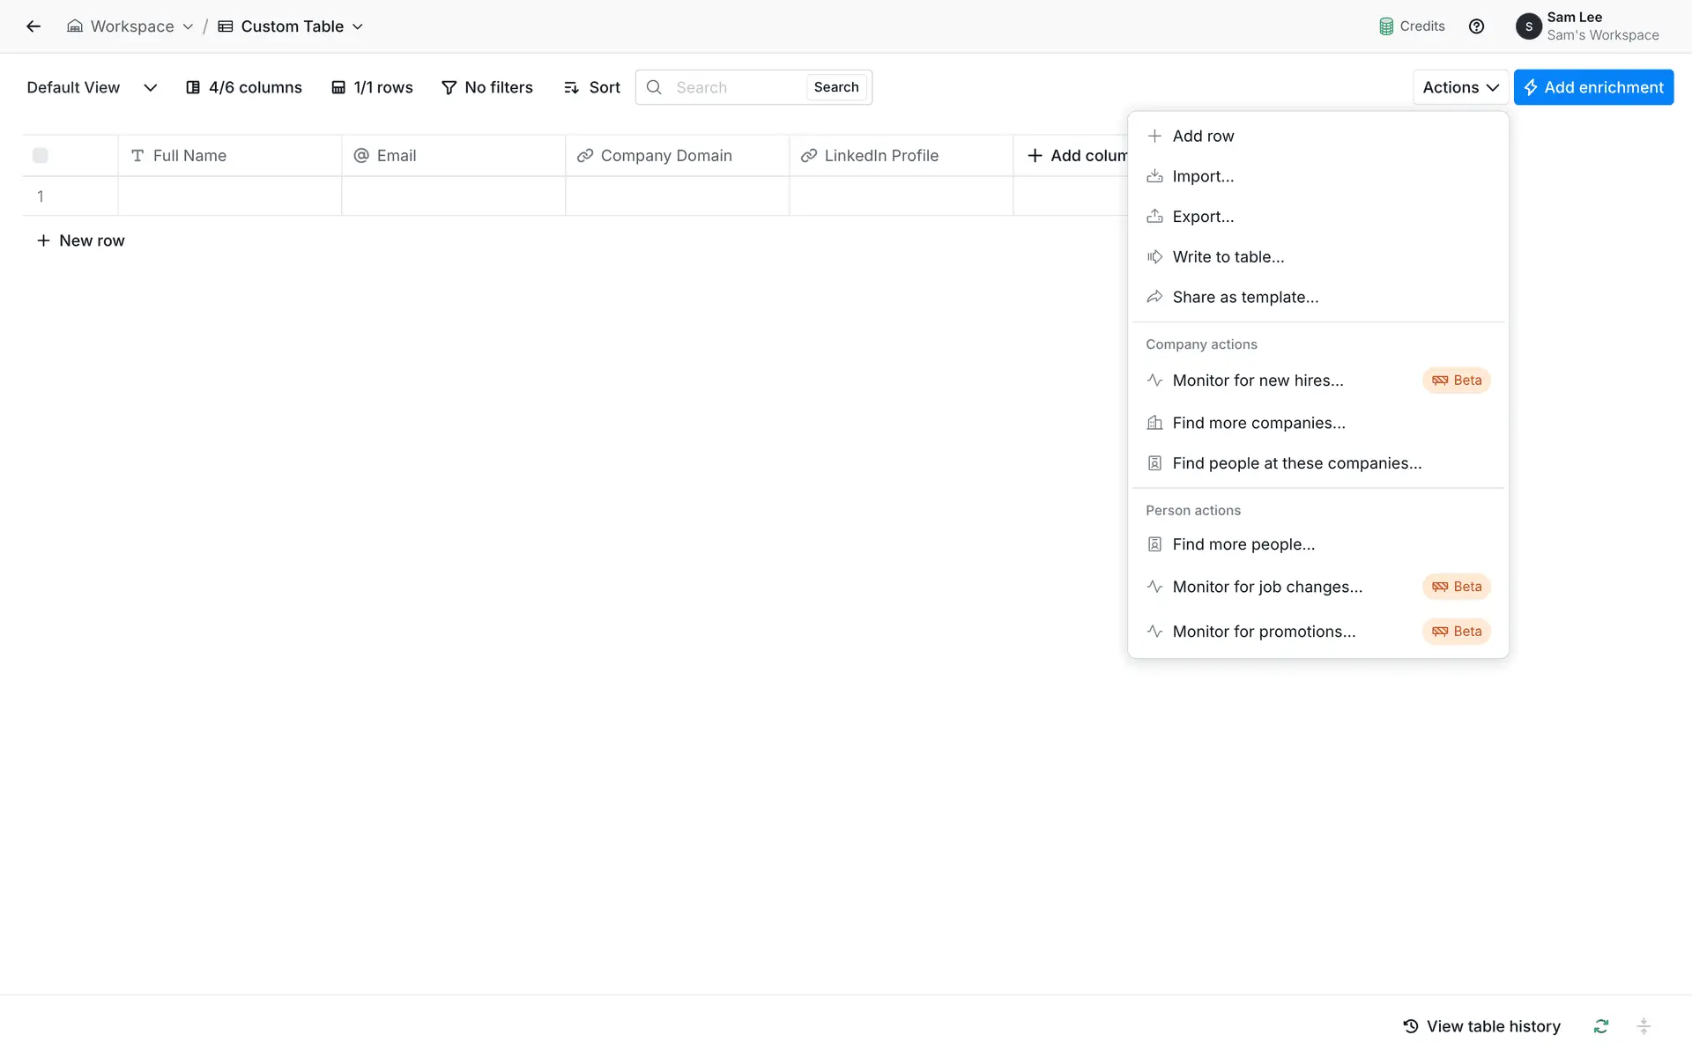The image size is (1692, 1057).
Task: Open View table history
Action: pyautogui.click(x=1482, y=1026)
